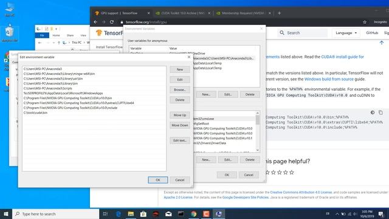The height and width of the screenshot is (219, 389).
Task: Click the TensorFlow logo
Action: [109, 33]
